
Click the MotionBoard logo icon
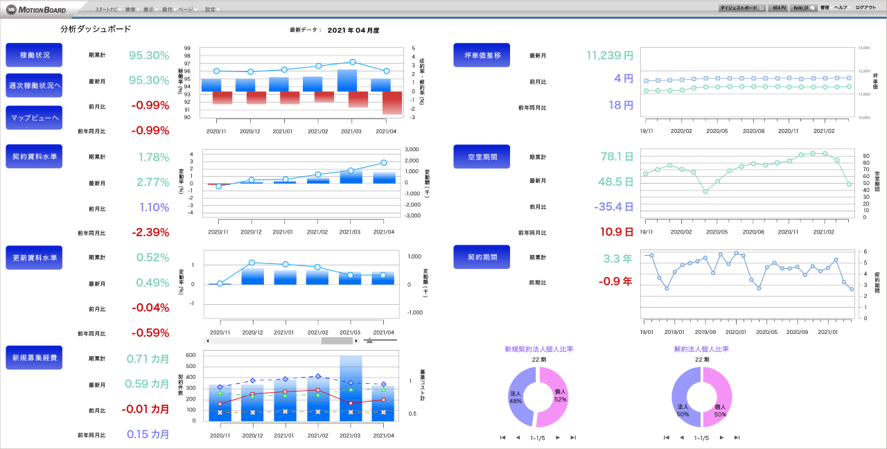[x=10, y=10]
